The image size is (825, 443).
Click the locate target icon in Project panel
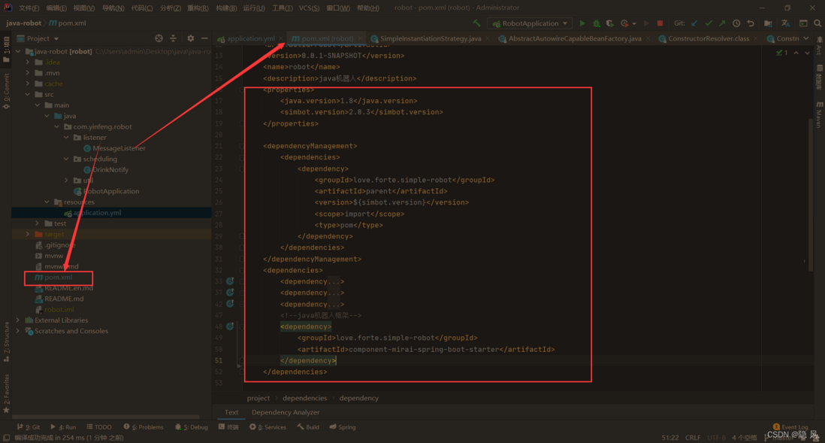pyautogui.click(x=159, y=38)
